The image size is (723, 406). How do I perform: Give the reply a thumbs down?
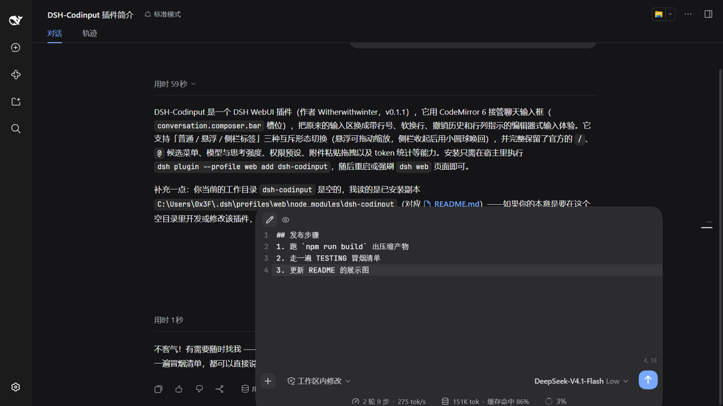(199, 389)
